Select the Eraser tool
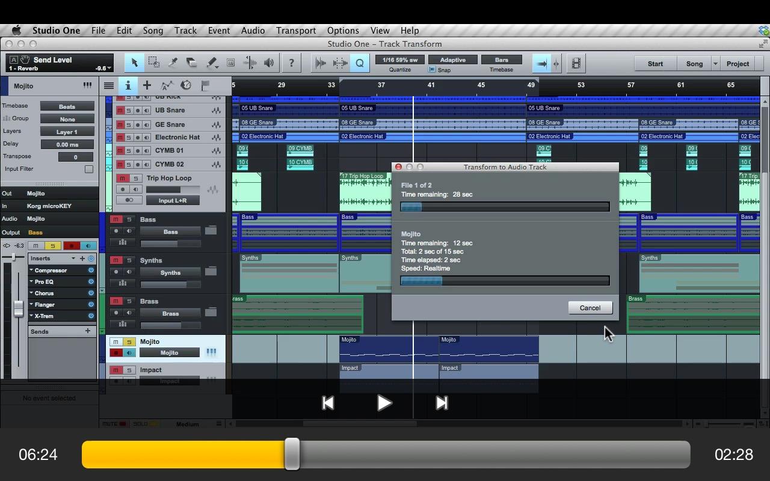 click(191, 63)
